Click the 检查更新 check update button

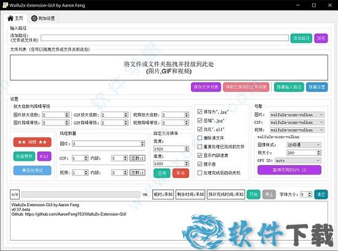point(24,156)
